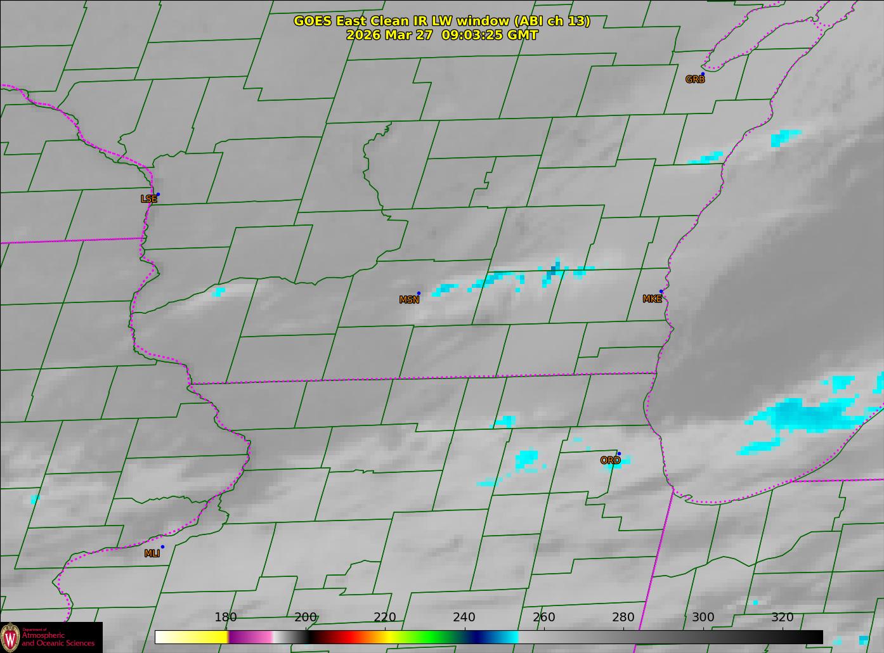This screenshot has height=653, width=884.
Task: Click the large cyan cloud over Lake Michigan
Action: (x=805, y=415)
